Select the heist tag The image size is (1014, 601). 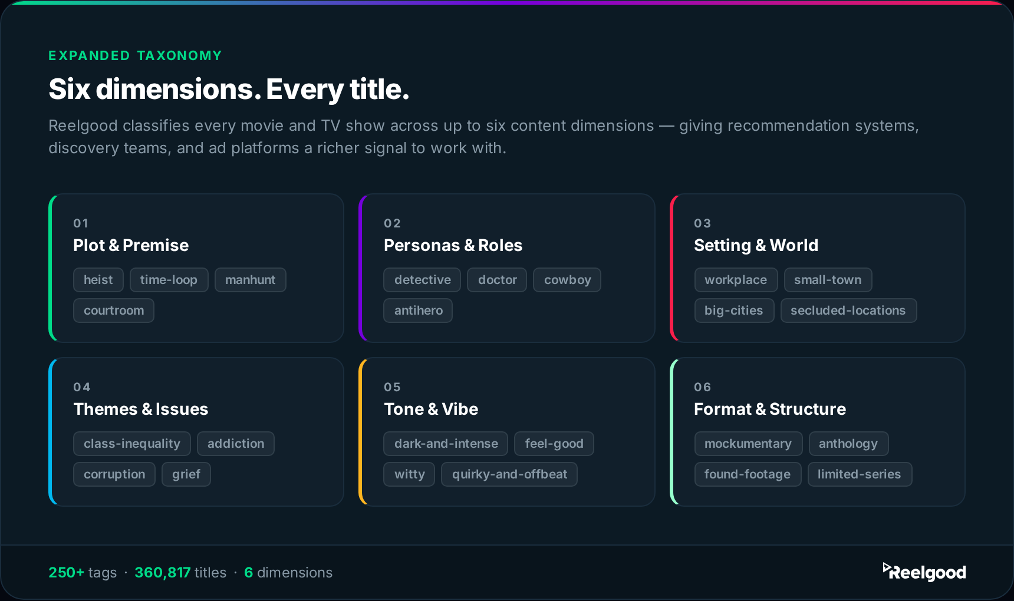pos(98,280)
